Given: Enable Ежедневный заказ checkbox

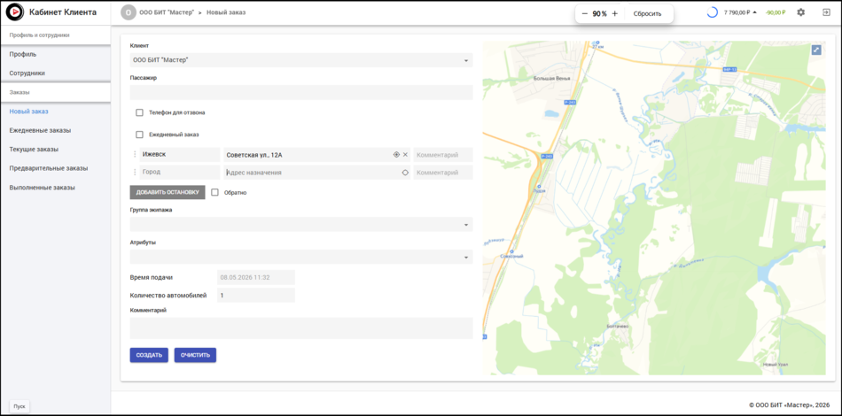Looking at the screenshot, I should [140, 135].
